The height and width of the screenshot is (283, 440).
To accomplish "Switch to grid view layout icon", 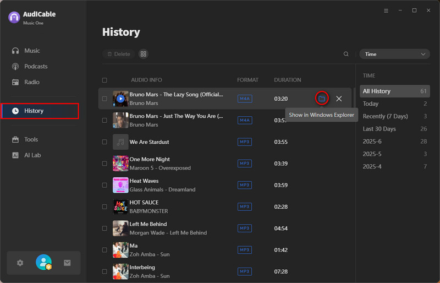I will coord(144,54).
